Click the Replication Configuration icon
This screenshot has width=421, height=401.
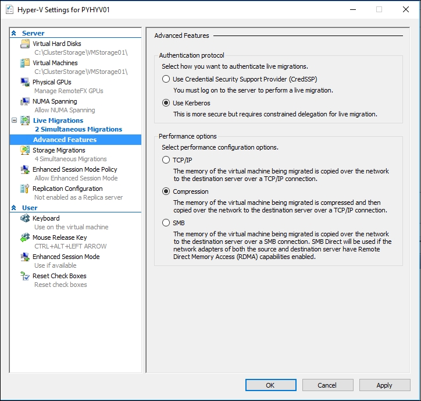click(25, 189)
